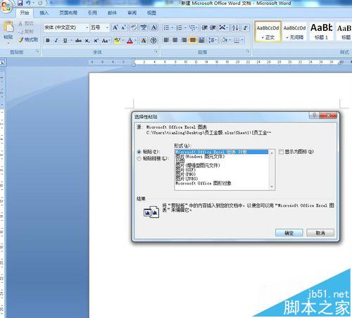The image size is (352, 318).
Task: Open highlight color dropdown arrow
Action: [x=123, y=40]
